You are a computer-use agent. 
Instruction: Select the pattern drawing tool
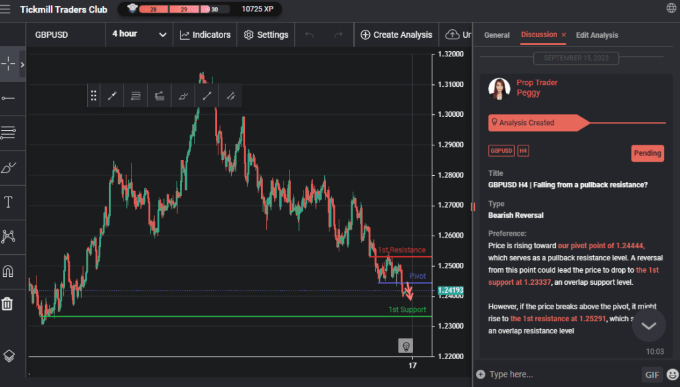click(8, 236)
